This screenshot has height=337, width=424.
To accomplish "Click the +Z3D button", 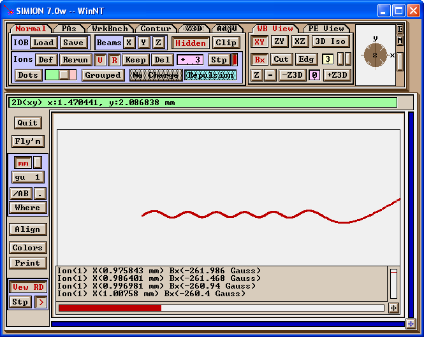I will (337, 75).
